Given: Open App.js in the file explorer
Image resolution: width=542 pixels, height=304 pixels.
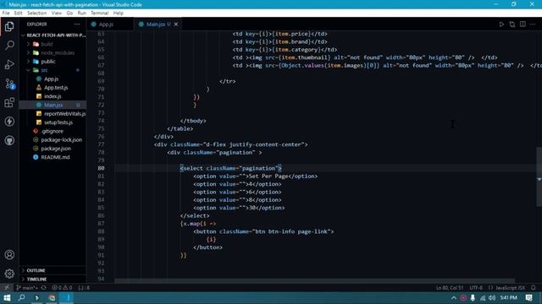Looking at the screenshot, I should [x=51, y=79].
